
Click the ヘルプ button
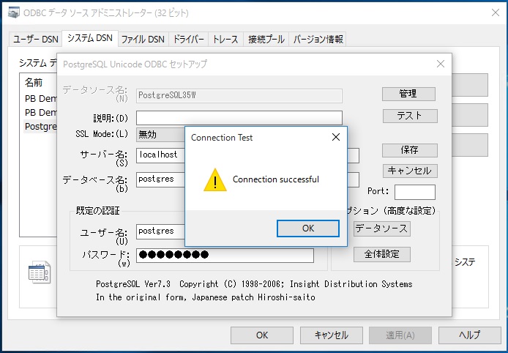[x=469, y=335]
